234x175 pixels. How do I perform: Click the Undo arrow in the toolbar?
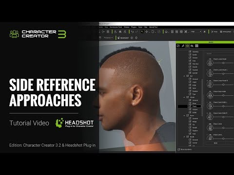(133, 32)
